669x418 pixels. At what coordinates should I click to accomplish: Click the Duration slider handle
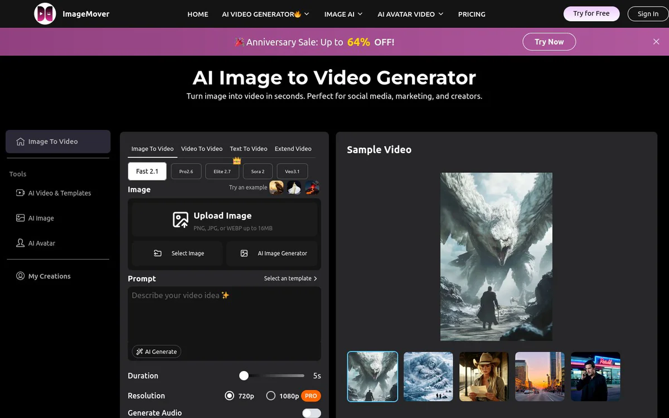pyautogui.click(x=244, y=376)
